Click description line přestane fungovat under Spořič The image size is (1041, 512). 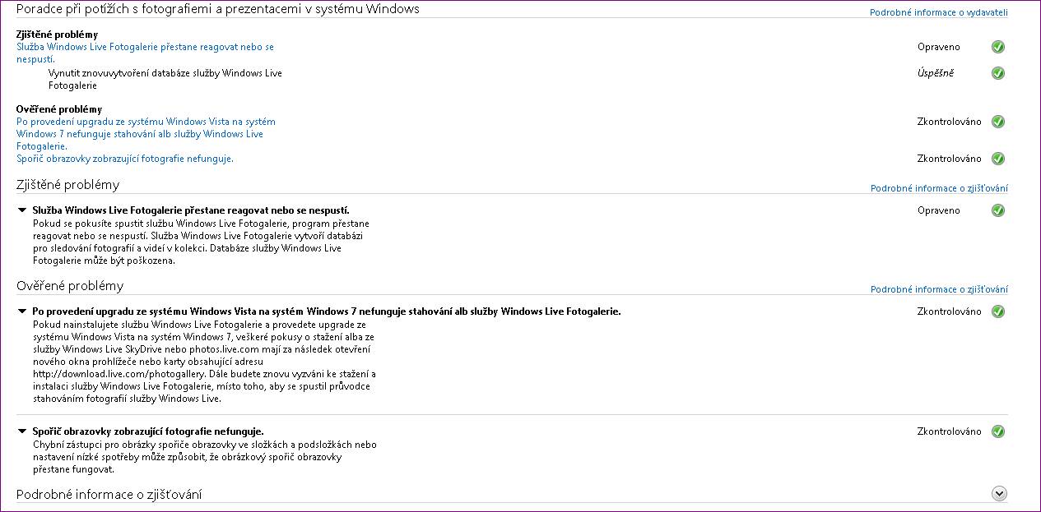coord(73,470)
